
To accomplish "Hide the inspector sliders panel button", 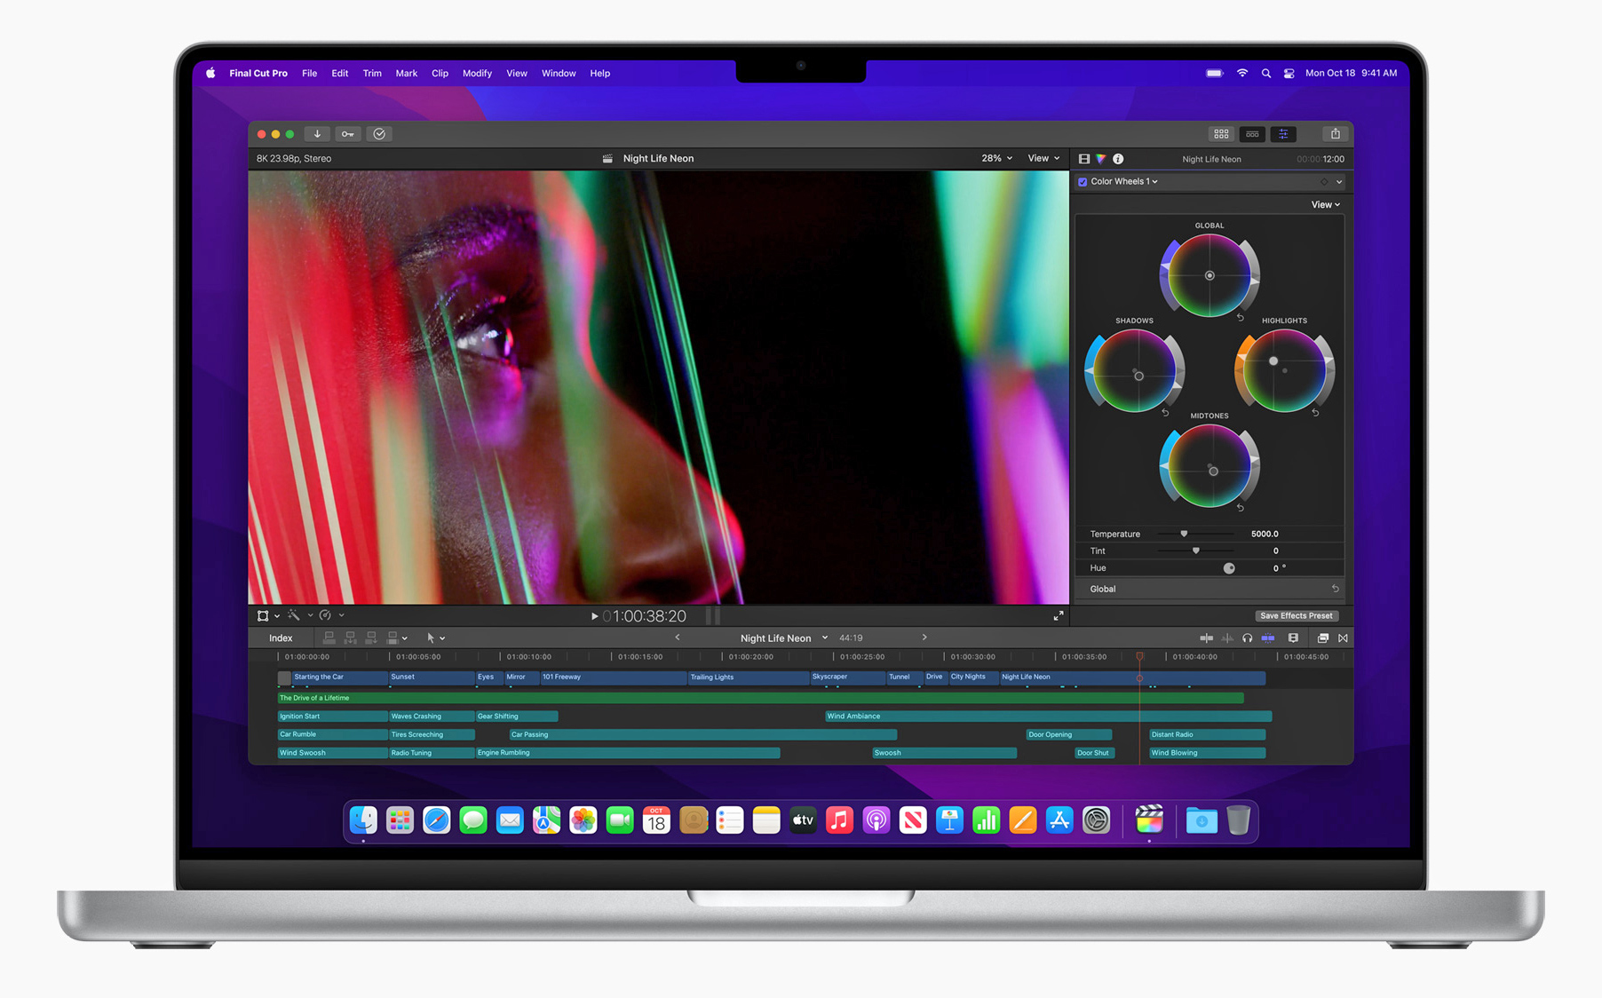I will [1283, 134].
